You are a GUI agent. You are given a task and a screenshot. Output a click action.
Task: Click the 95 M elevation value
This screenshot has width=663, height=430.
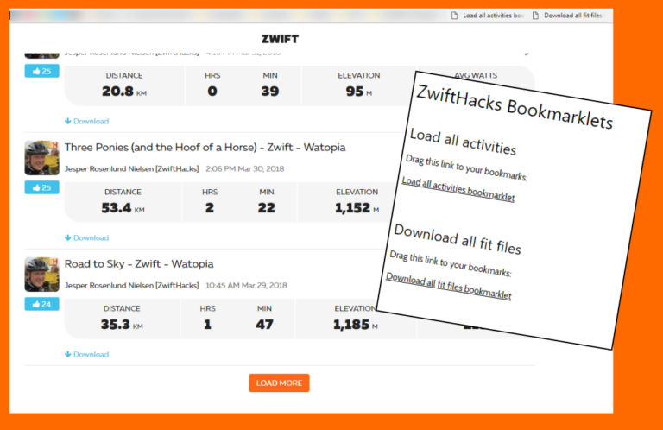358,92
